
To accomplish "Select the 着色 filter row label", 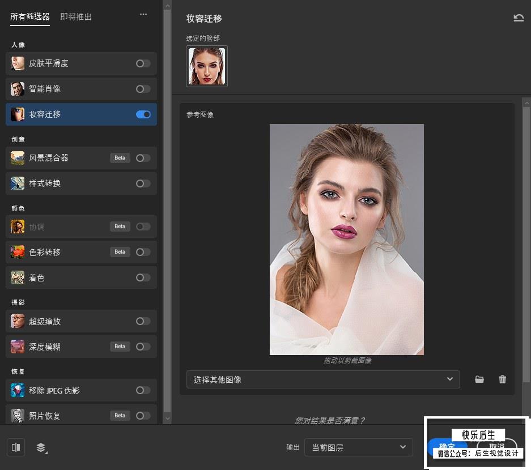I will pos(37,278).
